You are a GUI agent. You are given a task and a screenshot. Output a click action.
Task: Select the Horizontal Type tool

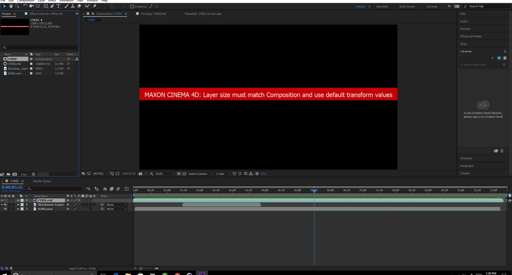(58, 6)
